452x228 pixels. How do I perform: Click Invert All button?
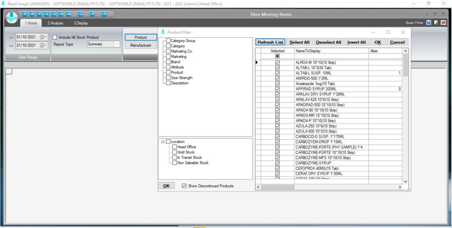pos(357,42)
